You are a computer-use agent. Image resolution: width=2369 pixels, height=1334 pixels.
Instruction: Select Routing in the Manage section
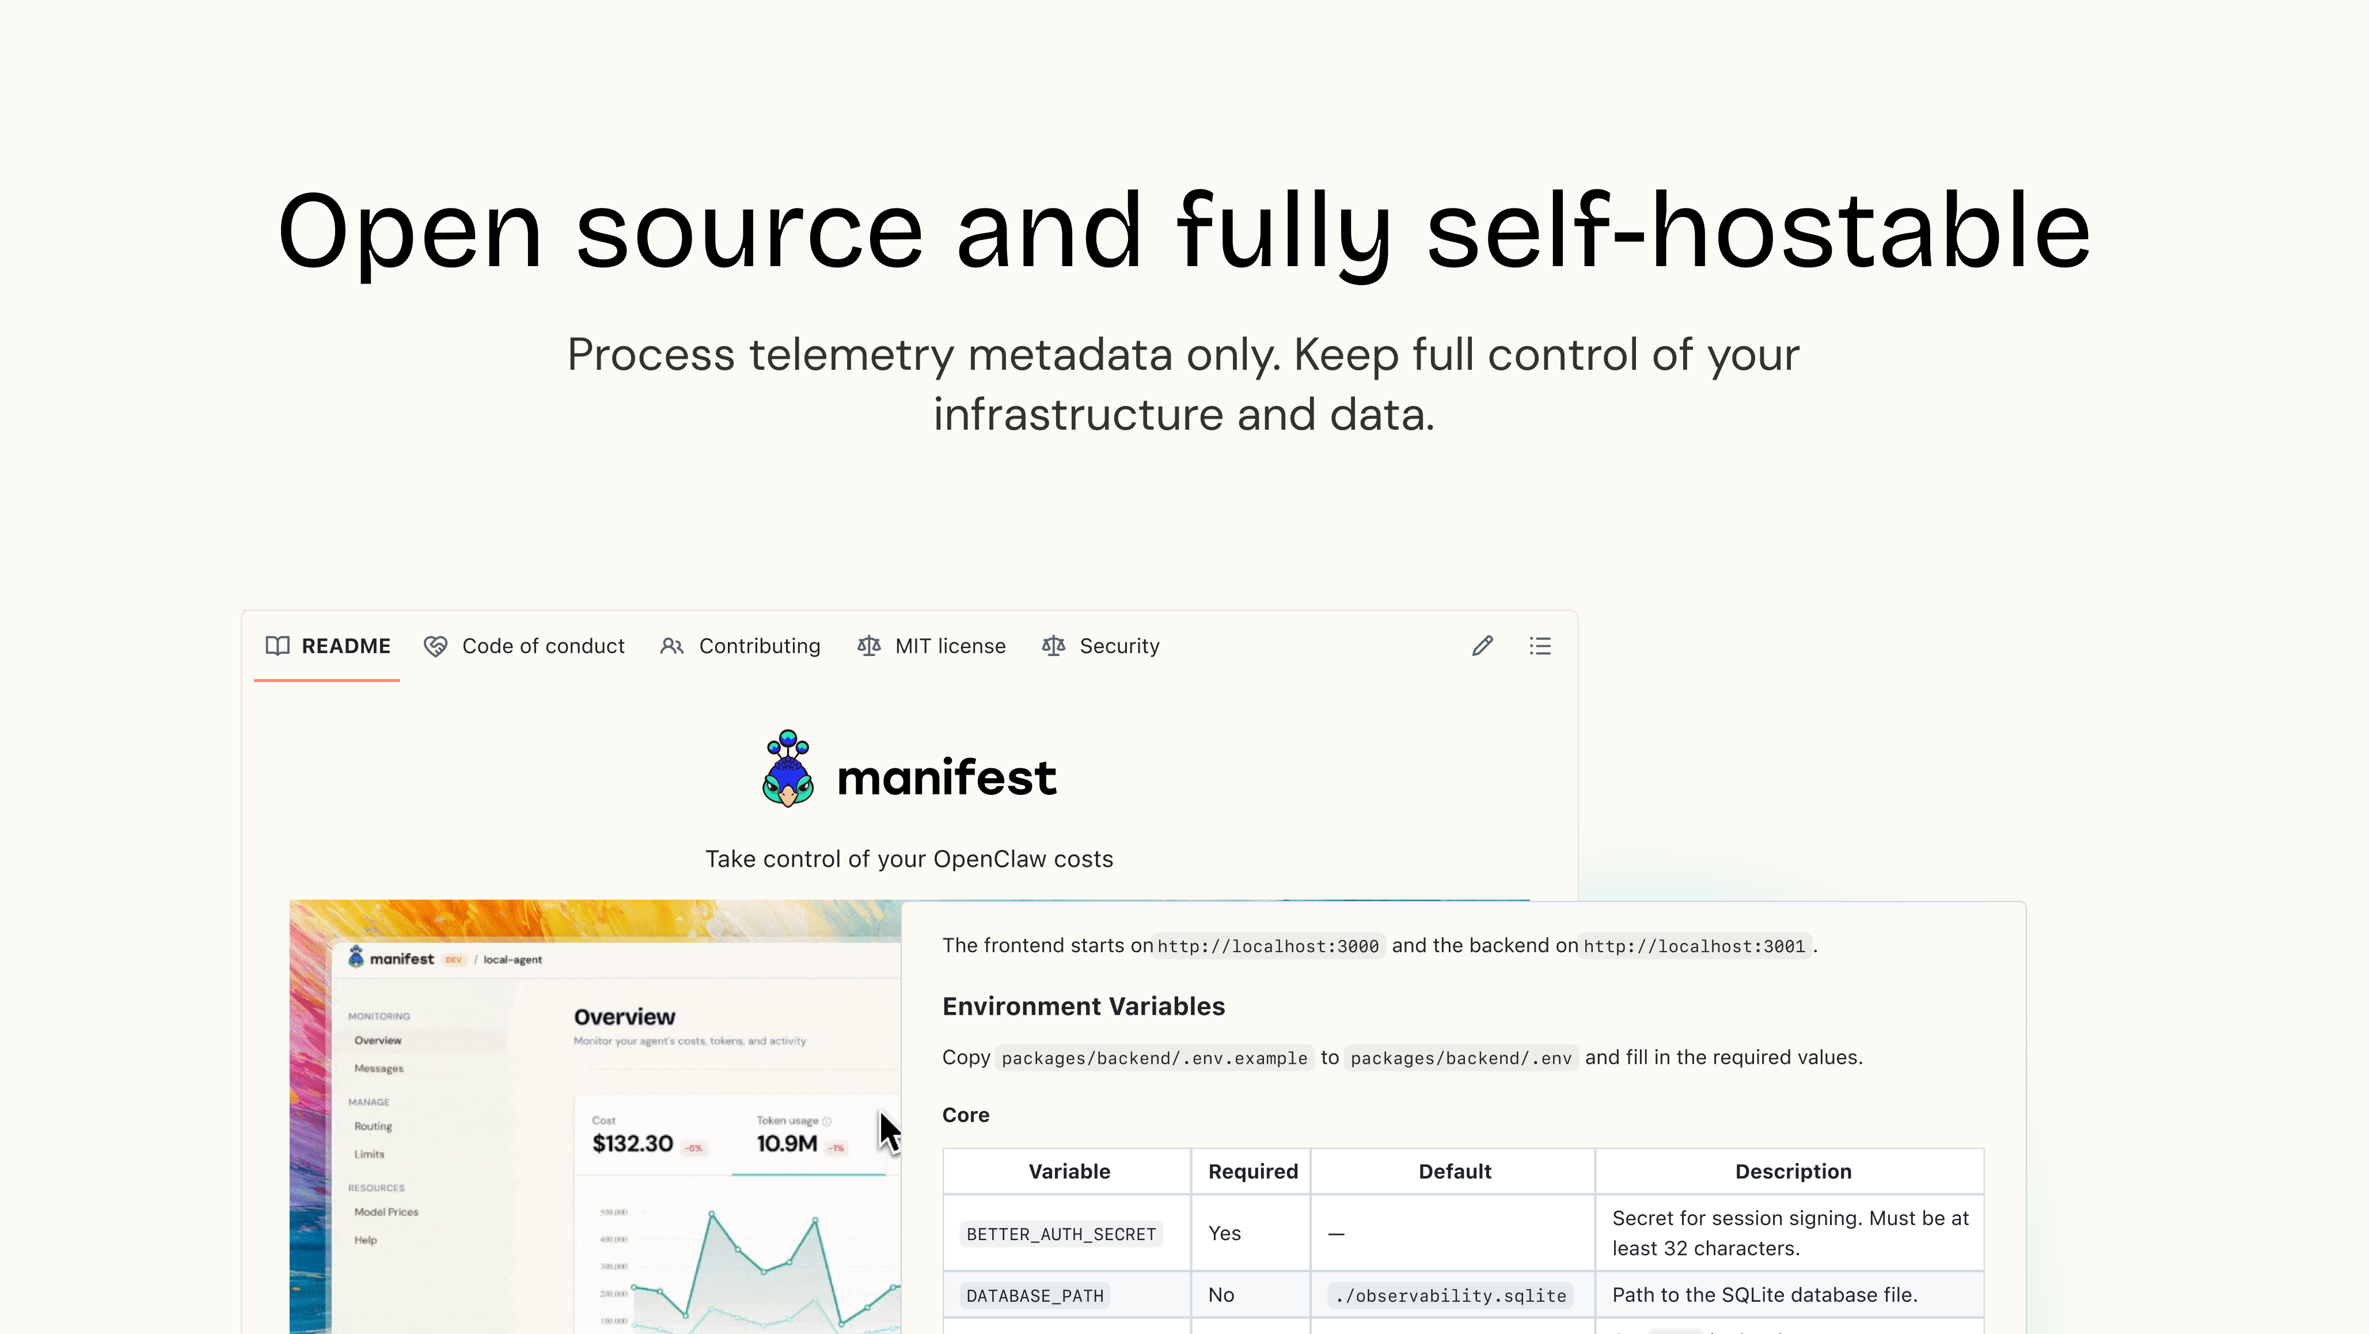(373, 1126)
